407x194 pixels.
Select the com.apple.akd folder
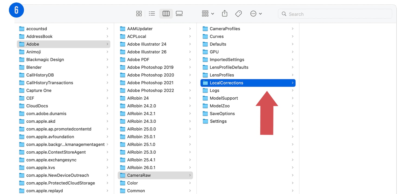coord(63,121)
